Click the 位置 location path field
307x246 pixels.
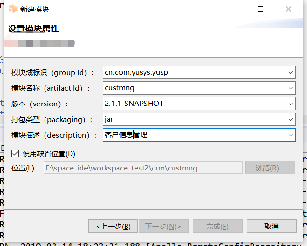(142, 168)
